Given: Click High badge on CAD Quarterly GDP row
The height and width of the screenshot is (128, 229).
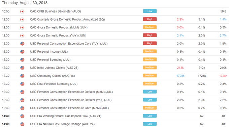Looking at the screenshot, I should click(x=150, y=19).
